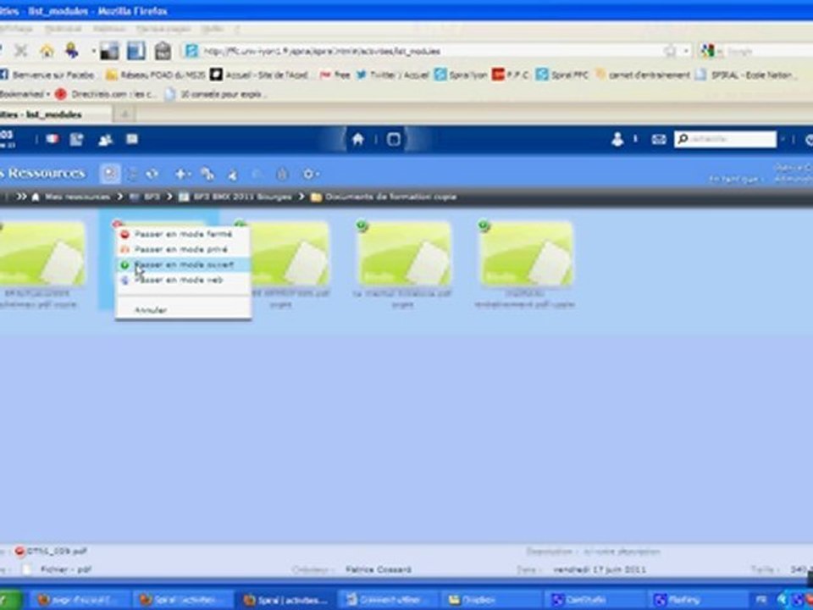Click the refresh globe icon in Ressources toolbar

point(152,174)
